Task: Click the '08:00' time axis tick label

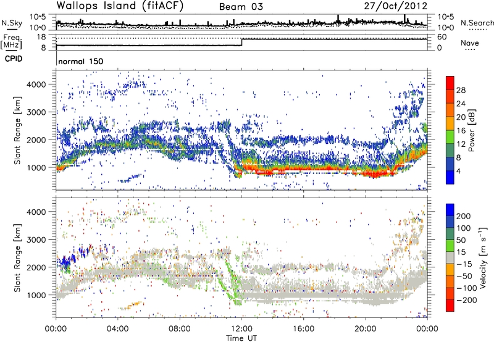Action: (x=180, y=329)
